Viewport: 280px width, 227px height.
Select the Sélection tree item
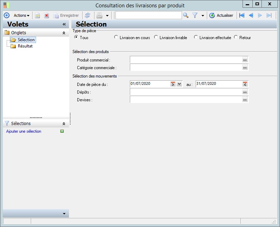tap(23, 40)
